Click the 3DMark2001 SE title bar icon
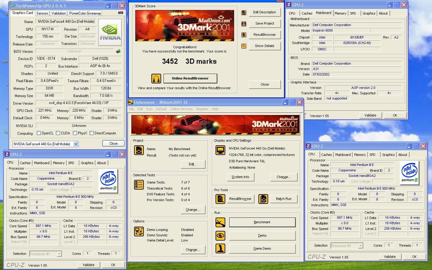Image resolution: width=432 pixels, height=270 pixels. point(130,102)
